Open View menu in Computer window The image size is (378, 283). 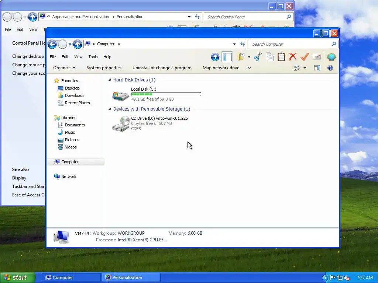coord(78,57)
